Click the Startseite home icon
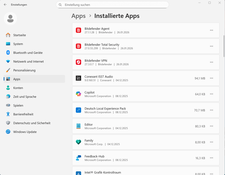 pos(8,35)
